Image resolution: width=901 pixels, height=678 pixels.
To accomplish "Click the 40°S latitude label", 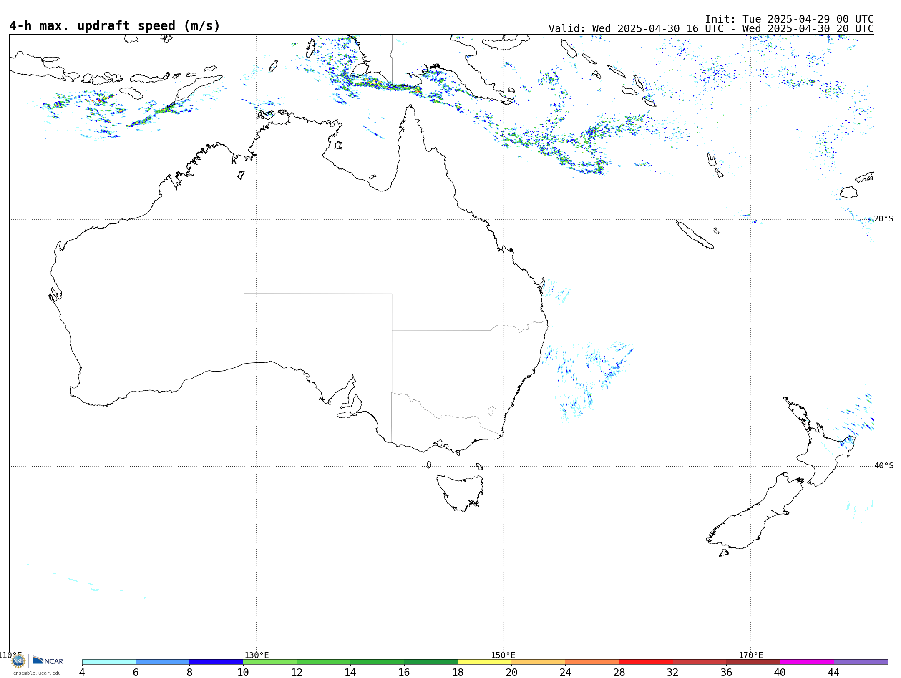I will click(x=884, y=466).
